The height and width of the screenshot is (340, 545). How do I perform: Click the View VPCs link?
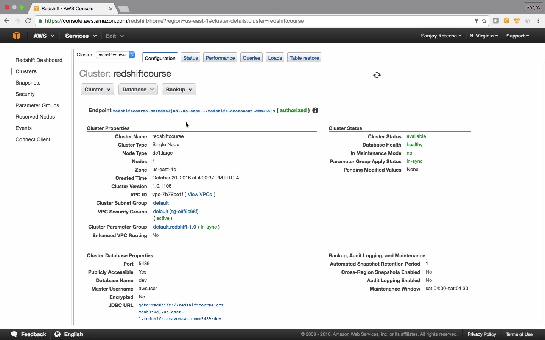click(x=200, y=195)
